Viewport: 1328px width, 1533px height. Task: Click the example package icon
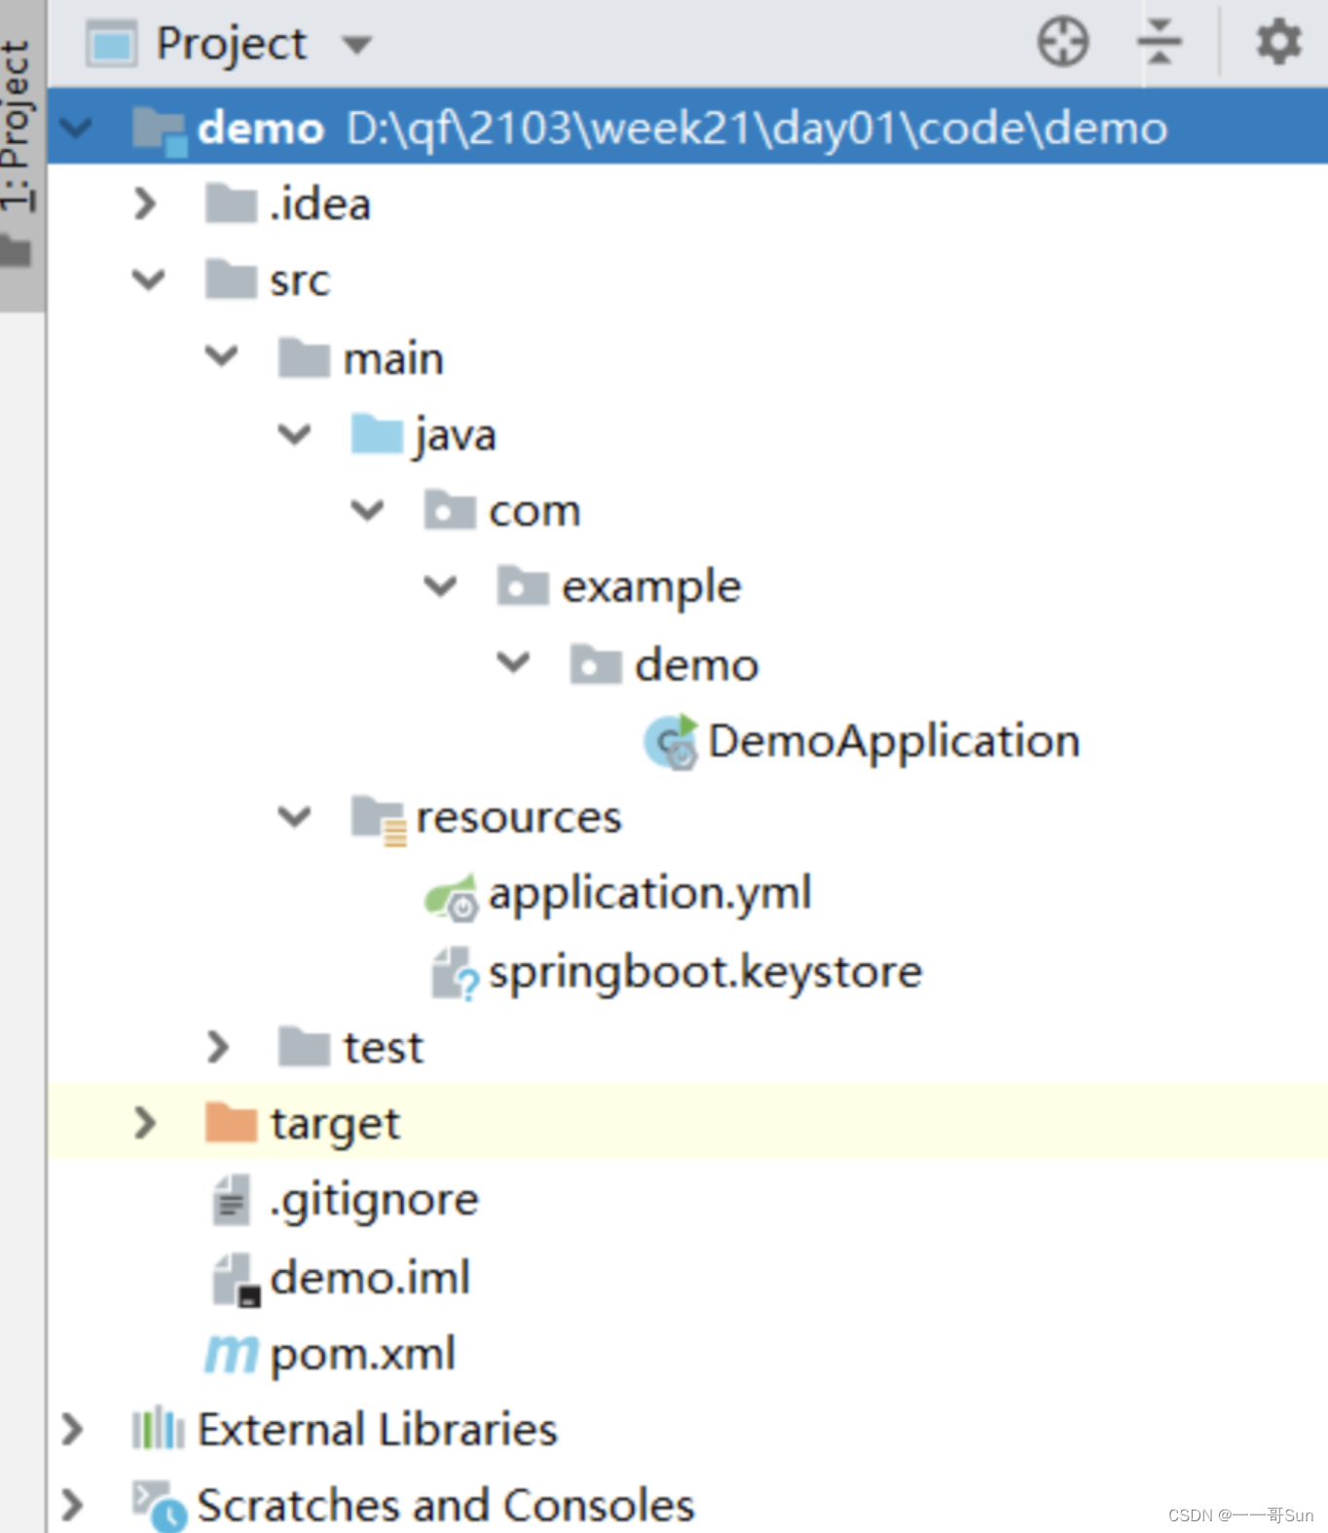(x=523, y=585)
